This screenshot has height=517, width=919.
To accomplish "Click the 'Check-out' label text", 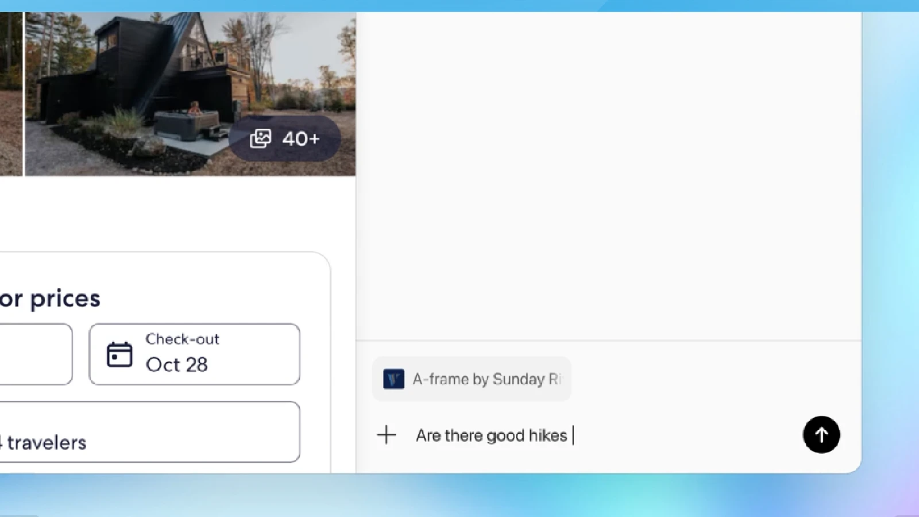I will tap(182, 339).
